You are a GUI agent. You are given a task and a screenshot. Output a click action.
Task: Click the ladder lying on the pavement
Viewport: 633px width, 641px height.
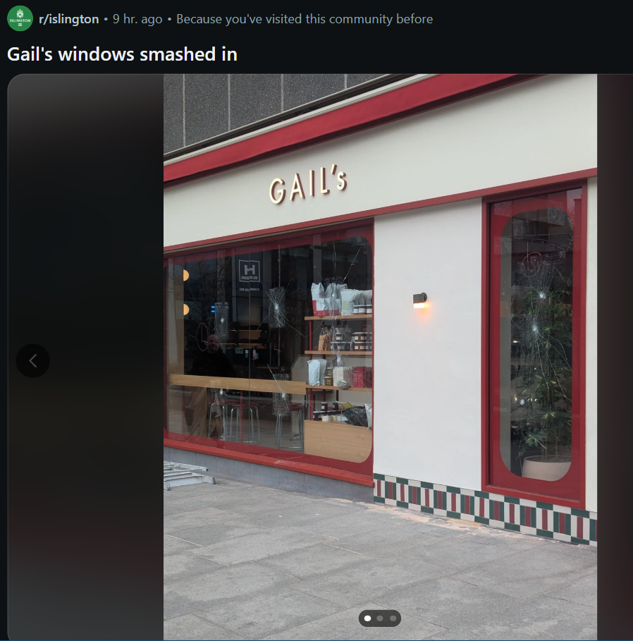[x=186, y=475]
